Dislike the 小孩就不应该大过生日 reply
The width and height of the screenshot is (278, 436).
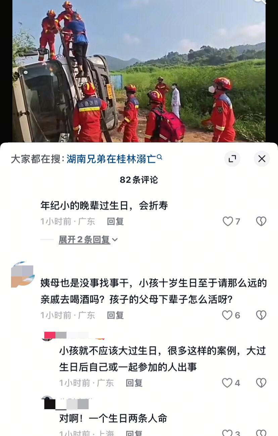pyautogui.click(x=261, y=383)
